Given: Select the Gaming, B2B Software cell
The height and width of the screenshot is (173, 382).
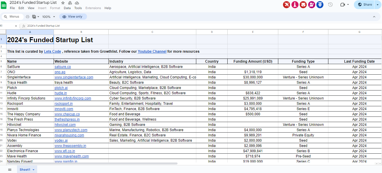Looking at the screenshot, I should pos(152,125).
